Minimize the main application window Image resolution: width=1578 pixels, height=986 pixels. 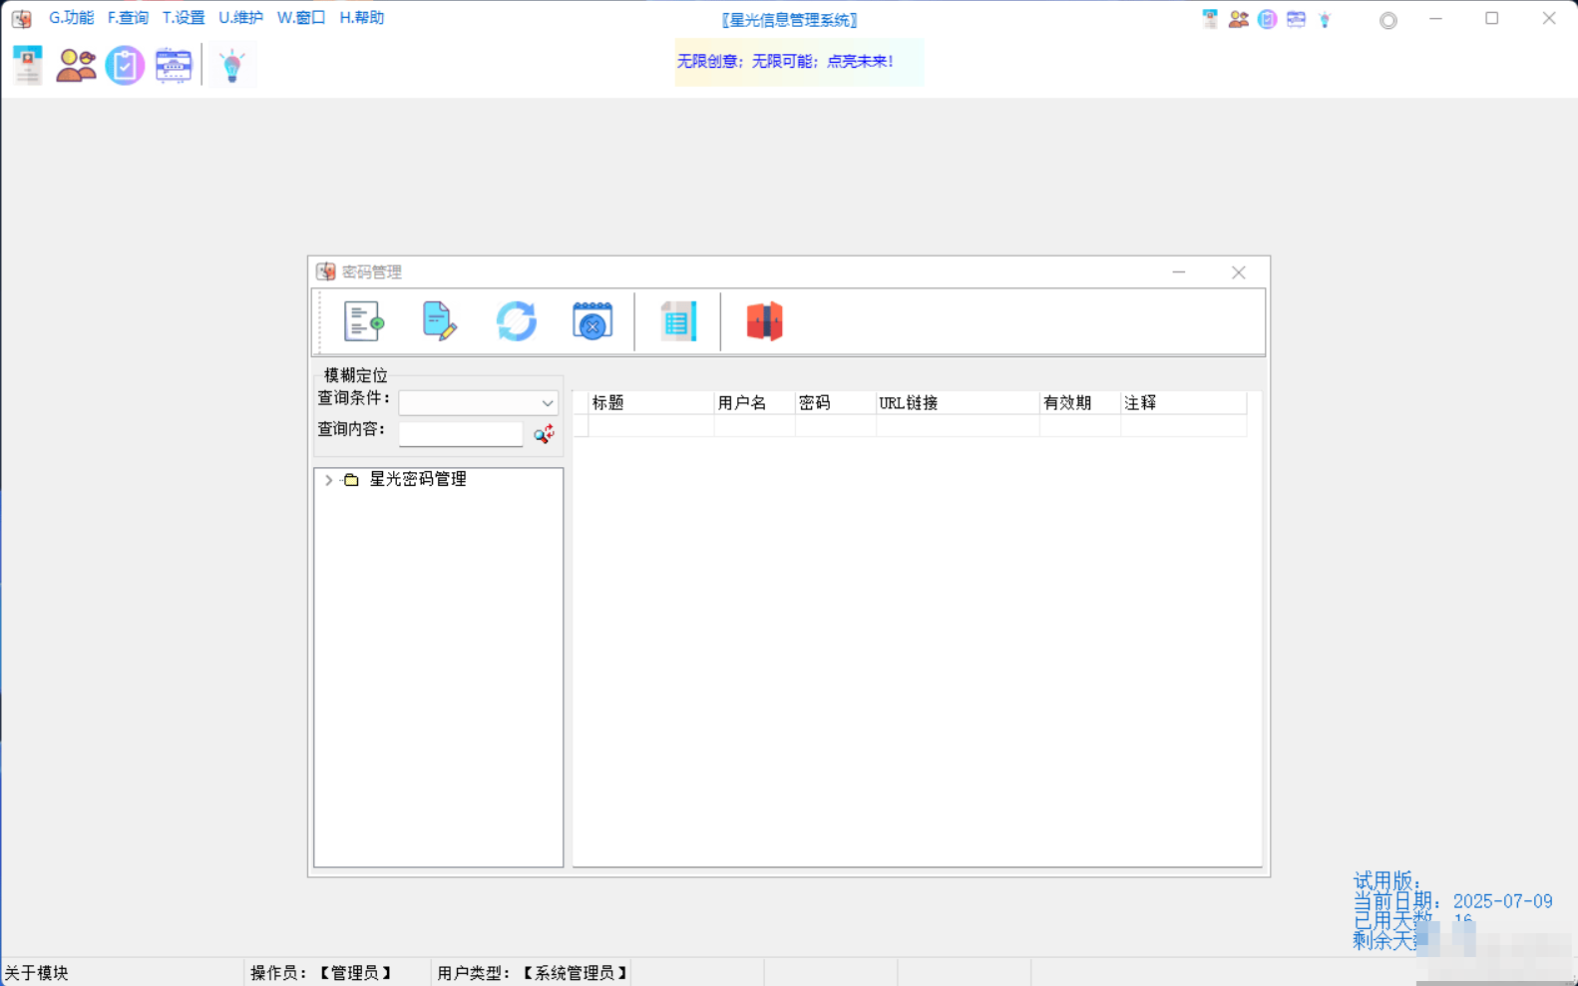(x=1435, y=18)
